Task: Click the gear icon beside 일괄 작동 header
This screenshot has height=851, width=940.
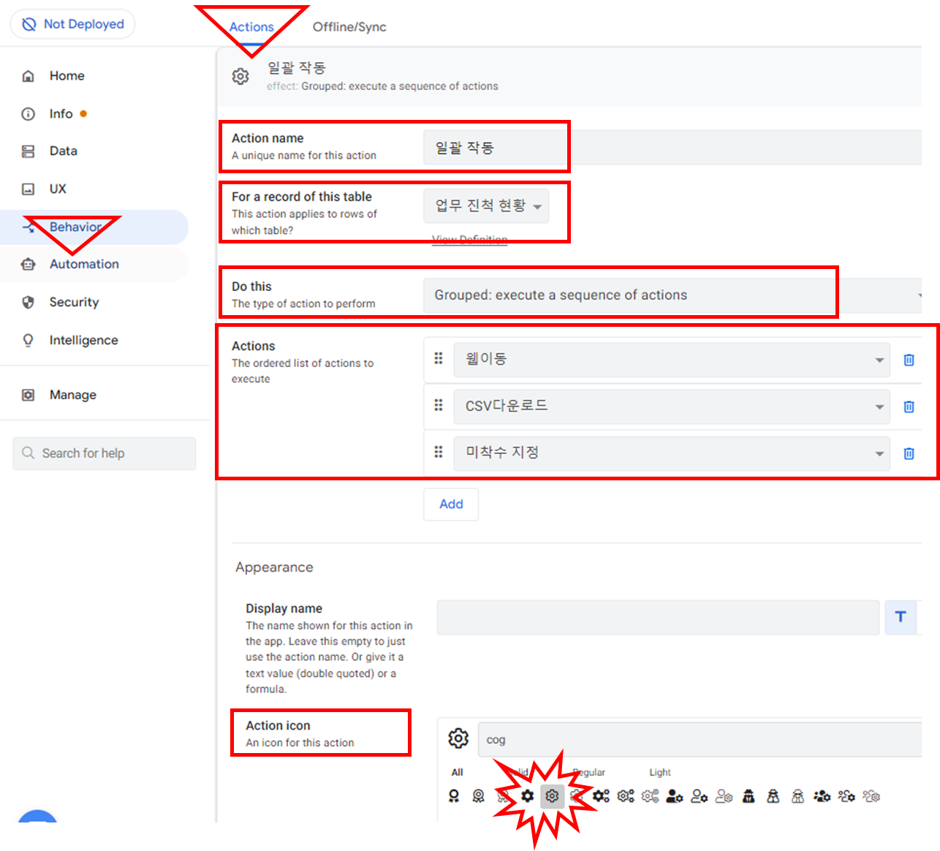Action: 240,76
